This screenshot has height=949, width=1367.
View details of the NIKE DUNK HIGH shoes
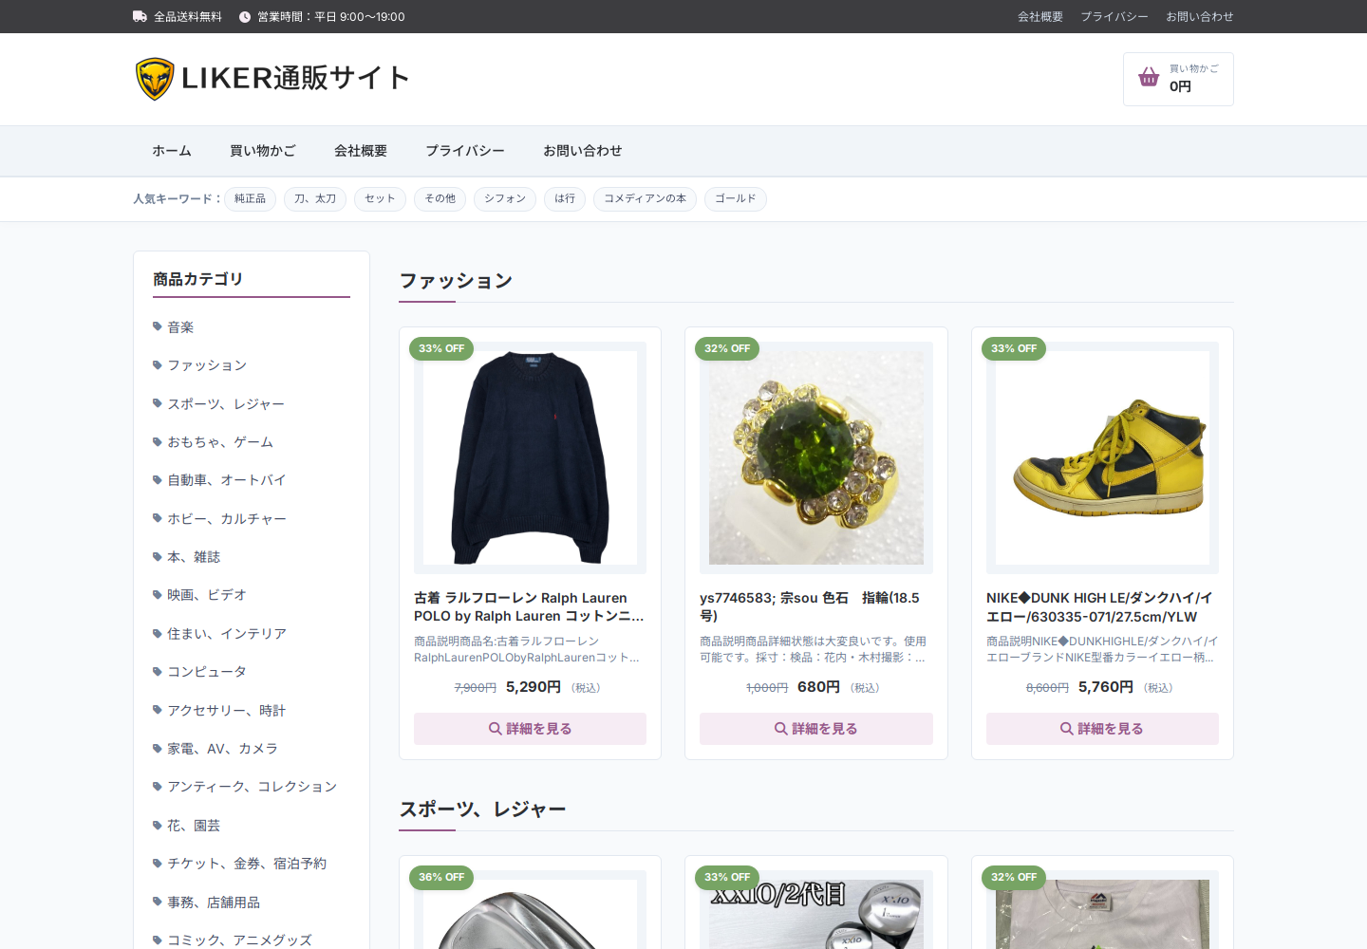tap(1102, 729)
